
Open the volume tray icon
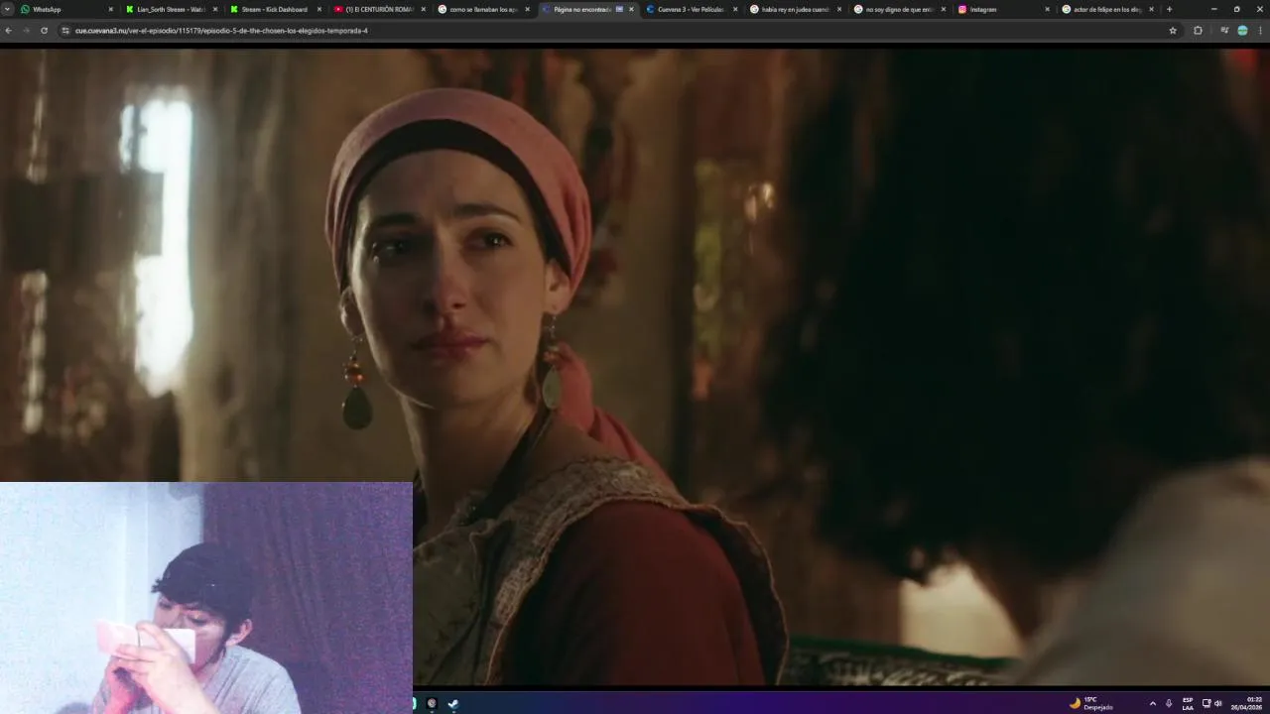tap(1218, 703)
